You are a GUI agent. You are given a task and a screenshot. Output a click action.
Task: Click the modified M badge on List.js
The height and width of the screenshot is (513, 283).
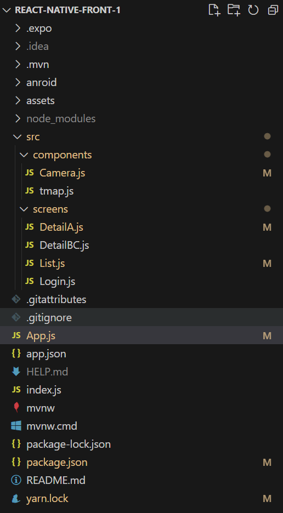[x=267, y=264]
